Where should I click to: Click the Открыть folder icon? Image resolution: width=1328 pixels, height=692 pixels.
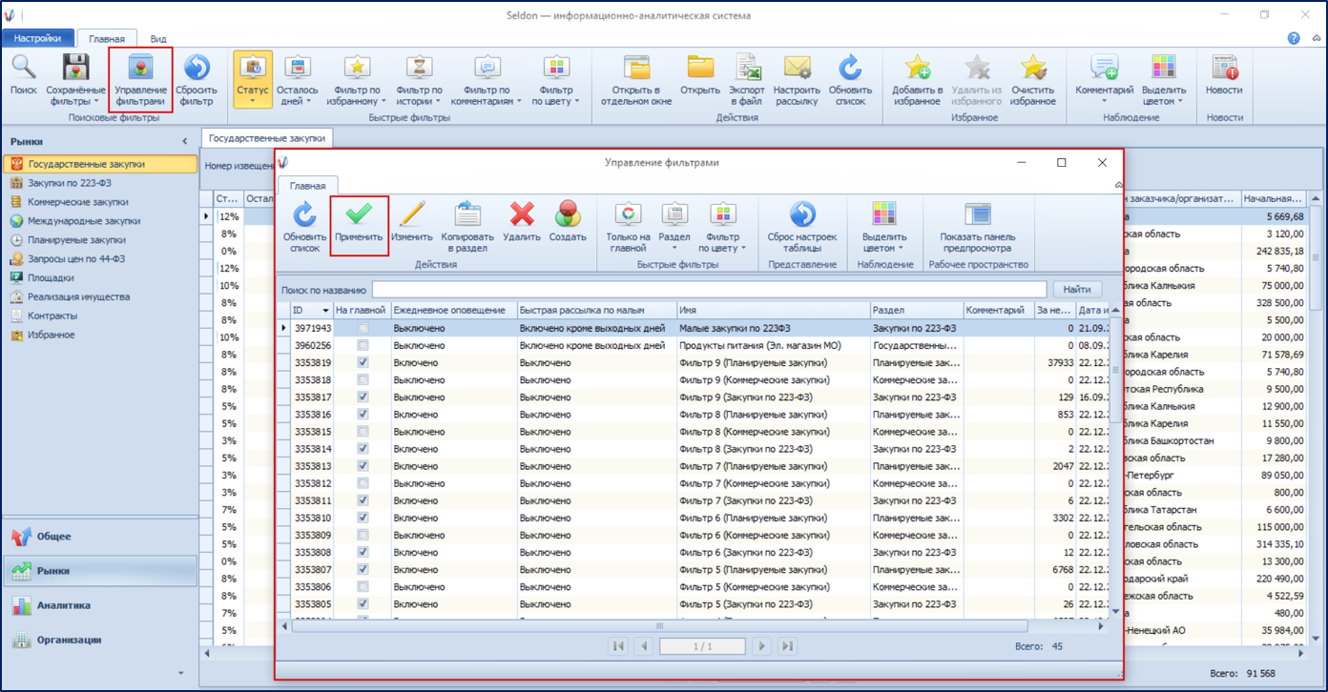(700, 68)
